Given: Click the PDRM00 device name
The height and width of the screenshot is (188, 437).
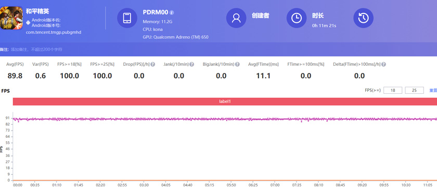Looking at the screenshot, I should pos(156,12).
